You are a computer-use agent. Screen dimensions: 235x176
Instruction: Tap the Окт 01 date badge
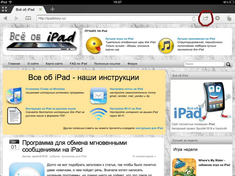(x=14, y=145)
